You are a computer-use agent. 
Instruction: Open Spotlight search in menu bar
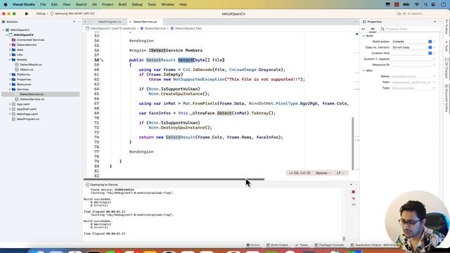(426, 4)
